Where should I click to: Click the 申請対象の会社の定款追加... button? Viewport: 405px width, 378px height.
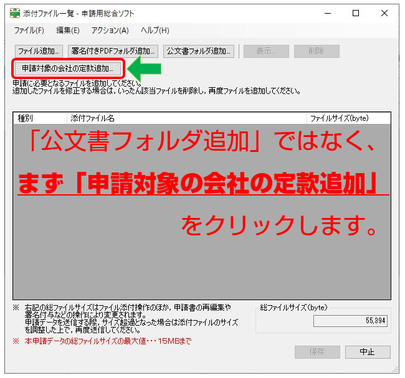[68, 69]
